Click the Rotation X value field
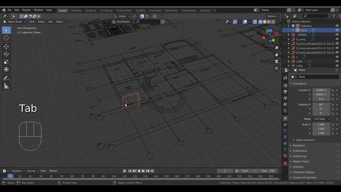 (321, 105)
